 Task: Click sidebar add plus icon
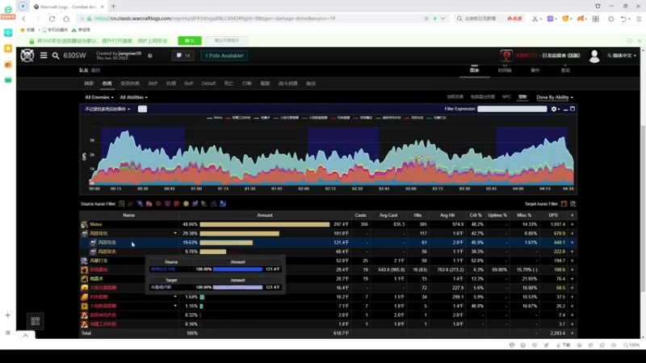click(8, 315)
